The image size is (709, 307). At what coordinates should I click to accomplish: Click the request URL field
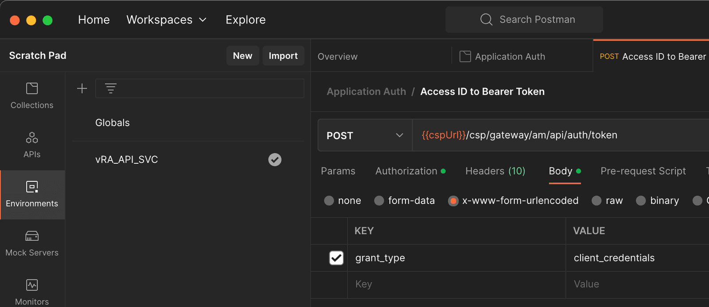(561, 135)
